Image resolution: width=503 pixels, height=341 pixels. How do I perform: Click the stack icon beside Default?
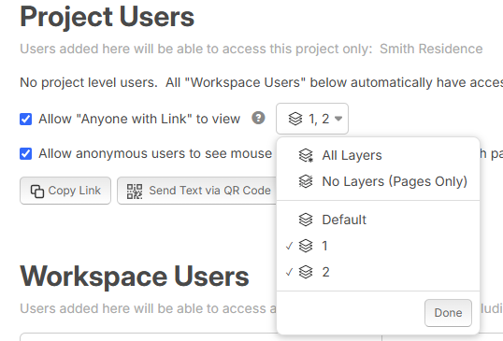pos(306,220)
